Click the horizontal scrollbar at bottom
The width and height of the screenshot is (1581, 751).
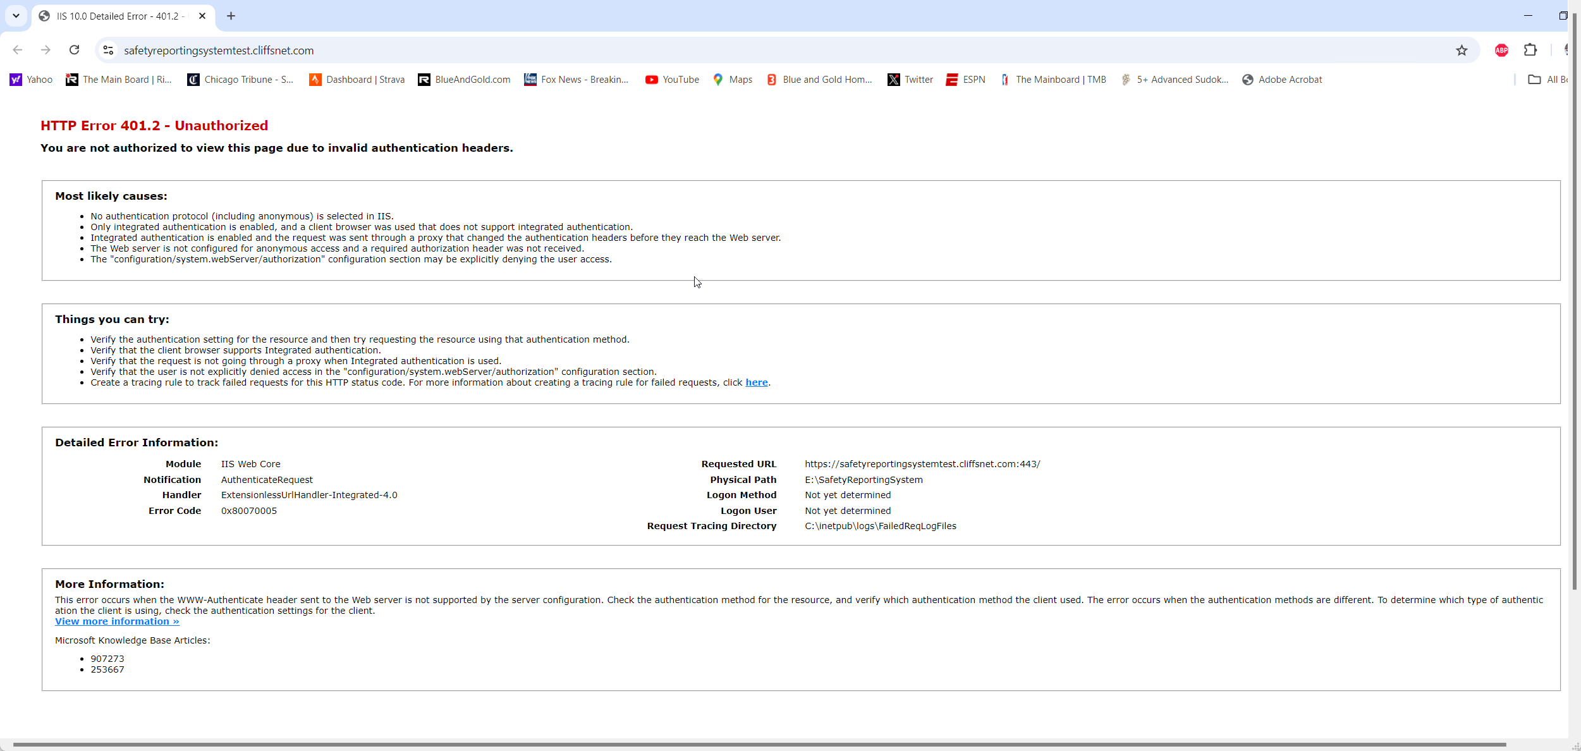[x=759, y=745]
